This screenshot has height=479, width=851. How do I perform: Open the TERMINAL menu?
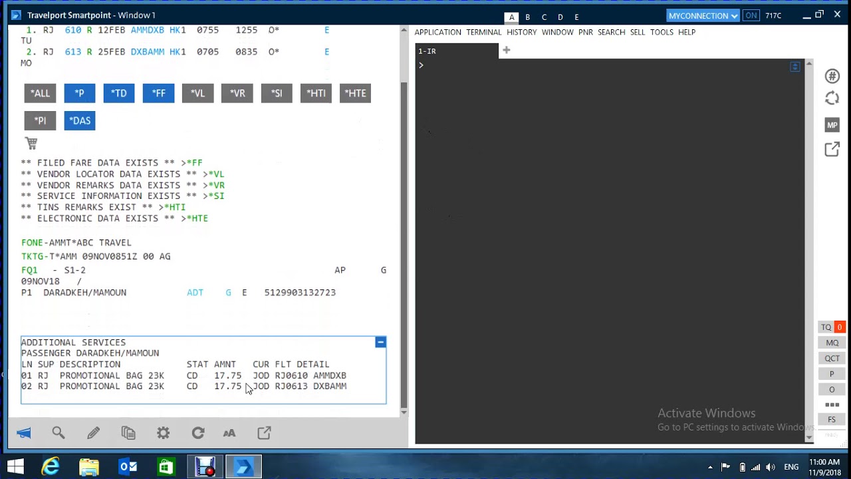tap(483, 32)
